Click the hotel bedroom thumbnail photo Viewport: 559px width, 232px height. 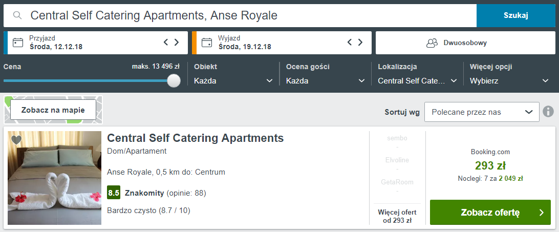[x=55, y=178]
